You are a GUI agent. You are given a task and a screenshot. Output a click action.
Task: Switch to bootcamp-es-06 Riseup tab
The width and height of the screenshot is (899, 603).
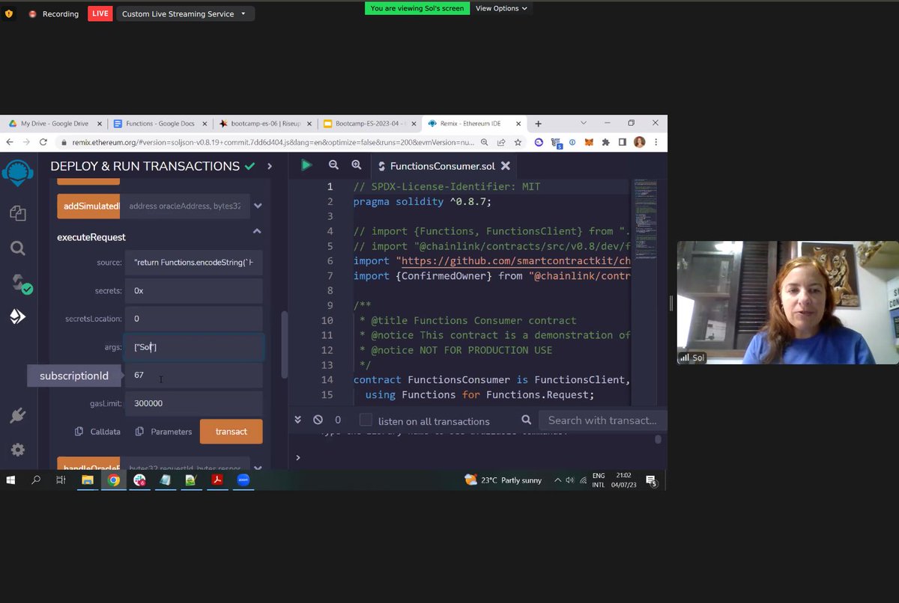pos(264,123)
